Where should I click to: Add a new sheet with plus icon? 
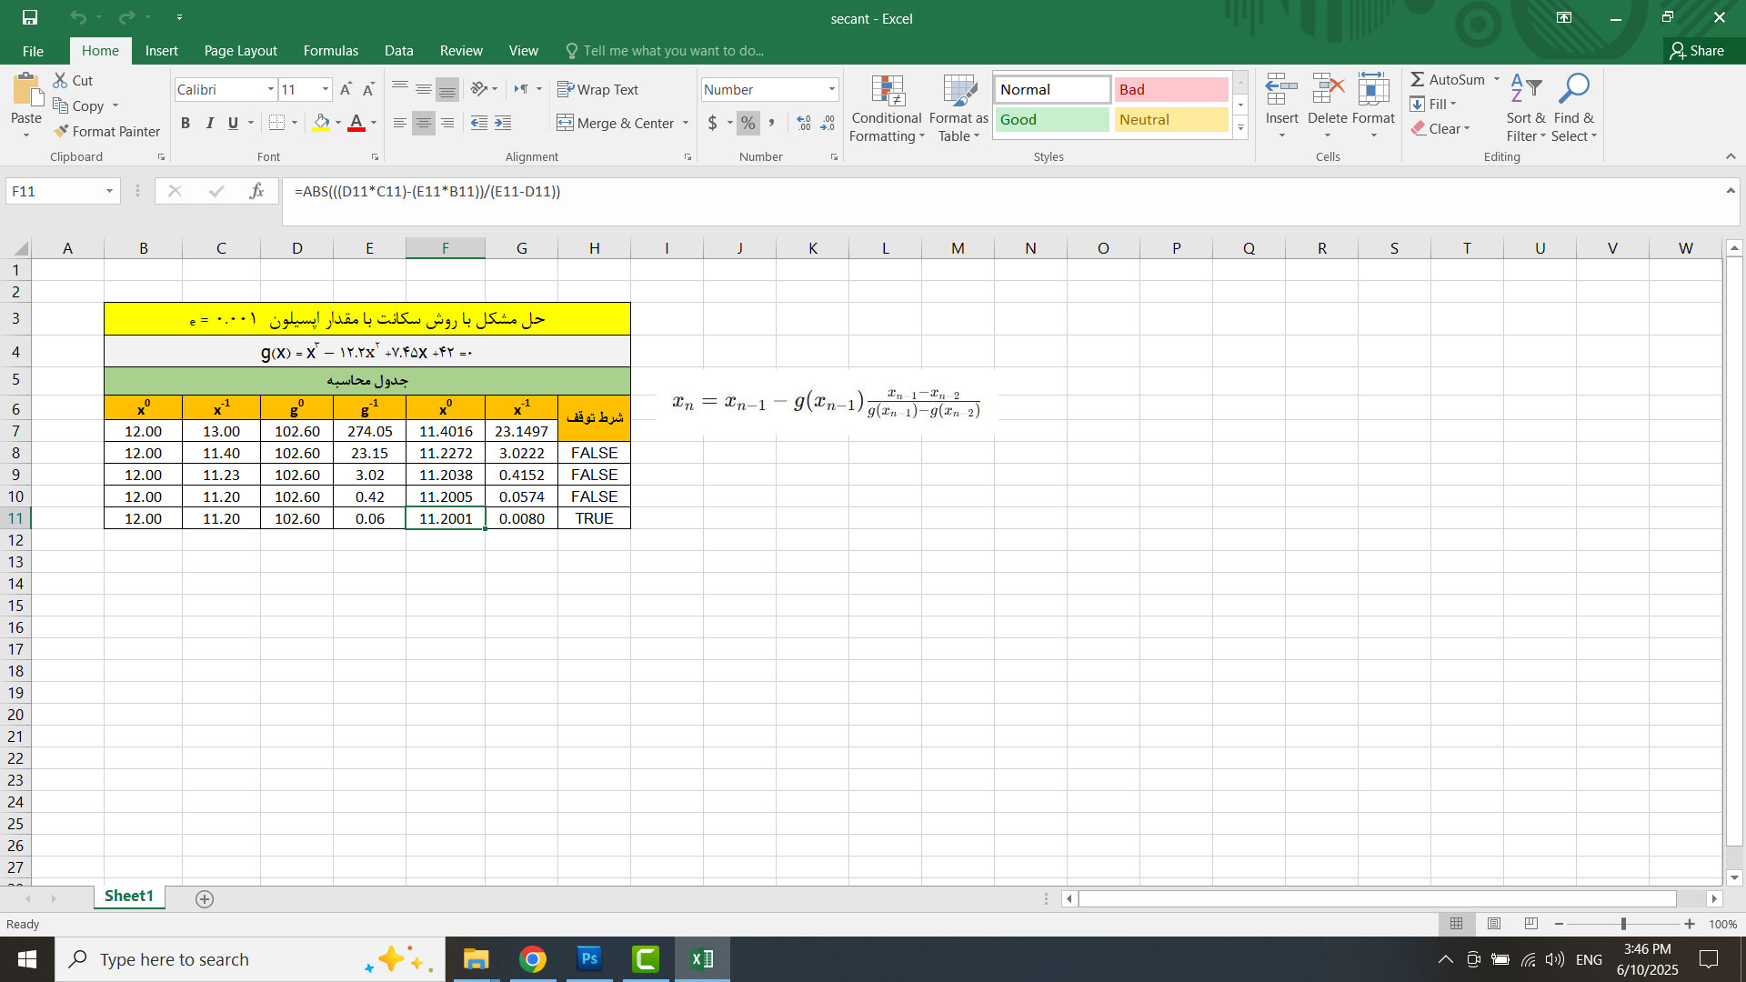pos(205,898)
